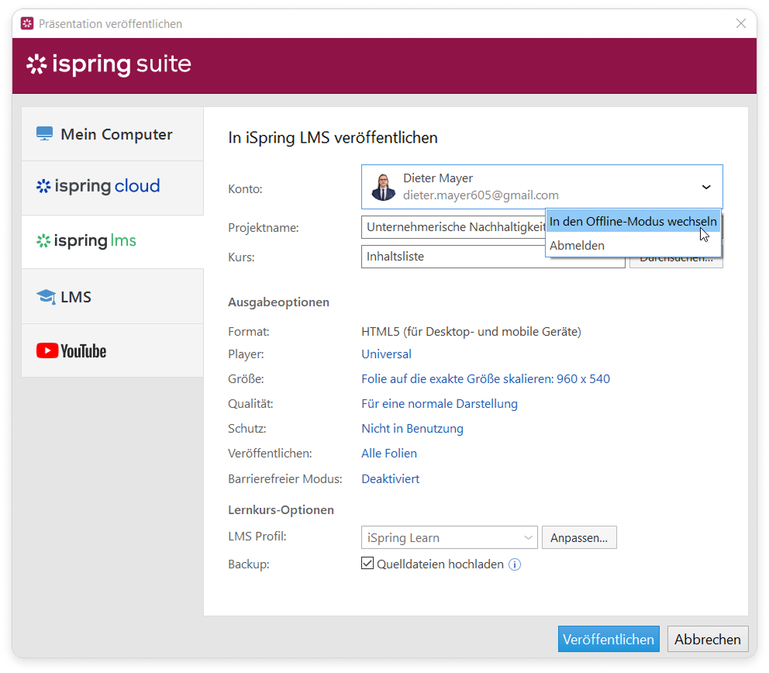This screenshot has width=769, height=673.
Task: Open the Anpassen... profile settings button
Action: point(579,537)
